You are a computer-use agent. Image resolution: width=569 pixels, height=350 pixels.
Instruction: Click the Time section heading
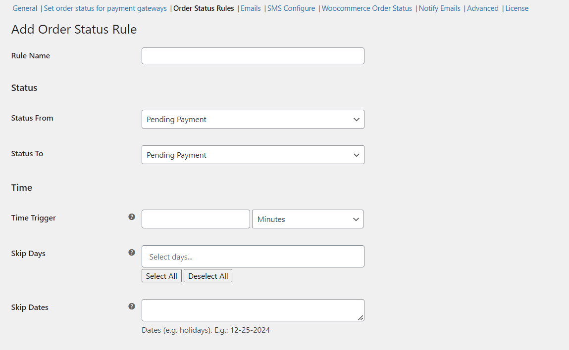click(x=22, y=188)
